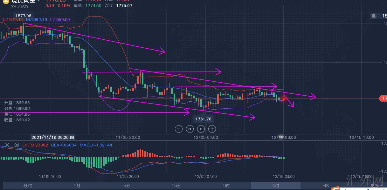Click Bollinger lower value L:1850.89
Viewport: 387px width, 190px height.
coord(60,19)
